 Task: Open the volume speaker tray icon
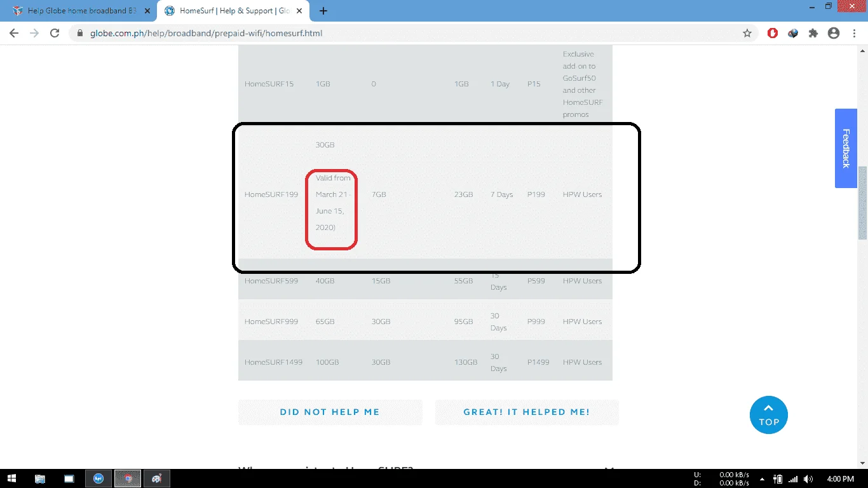point(808,478)
